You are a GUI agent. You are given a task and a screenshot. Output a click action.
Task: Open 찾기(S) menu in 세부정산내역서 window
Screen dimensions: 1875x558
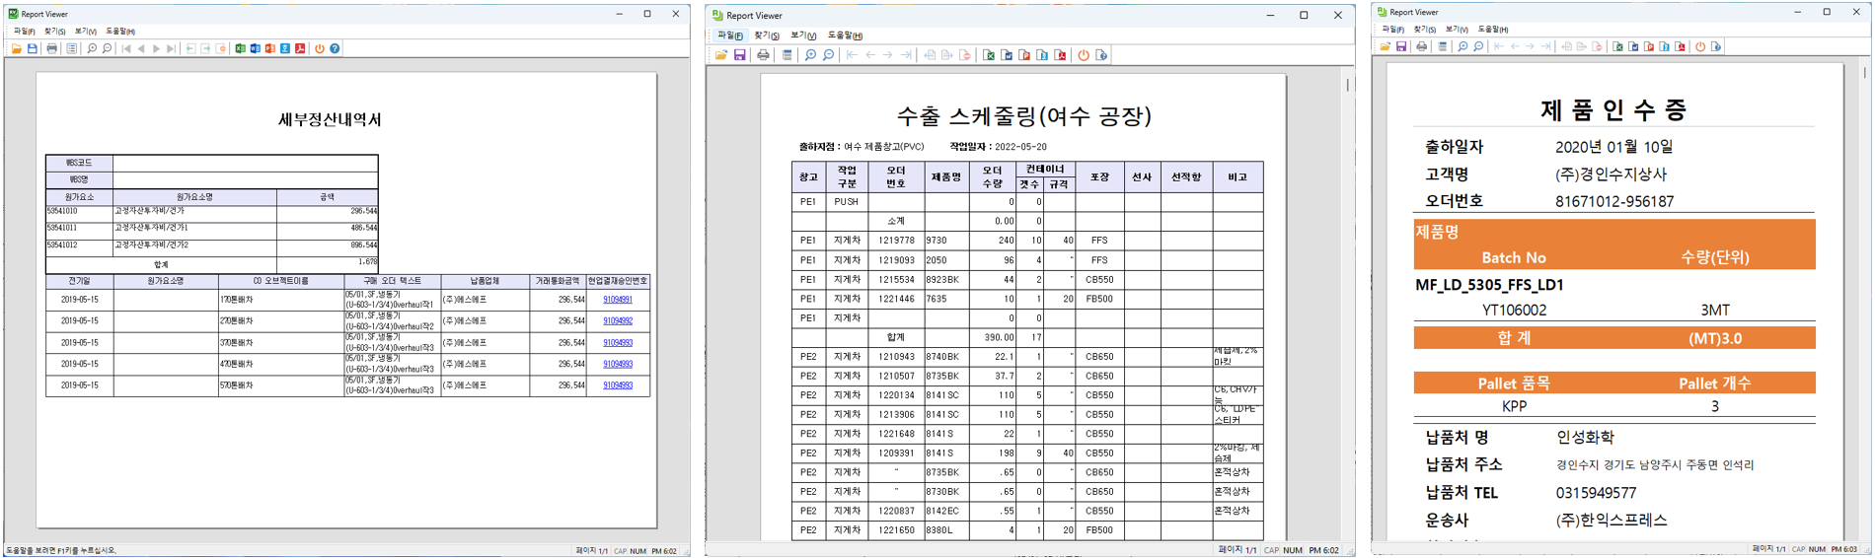(x=54, y=32)
